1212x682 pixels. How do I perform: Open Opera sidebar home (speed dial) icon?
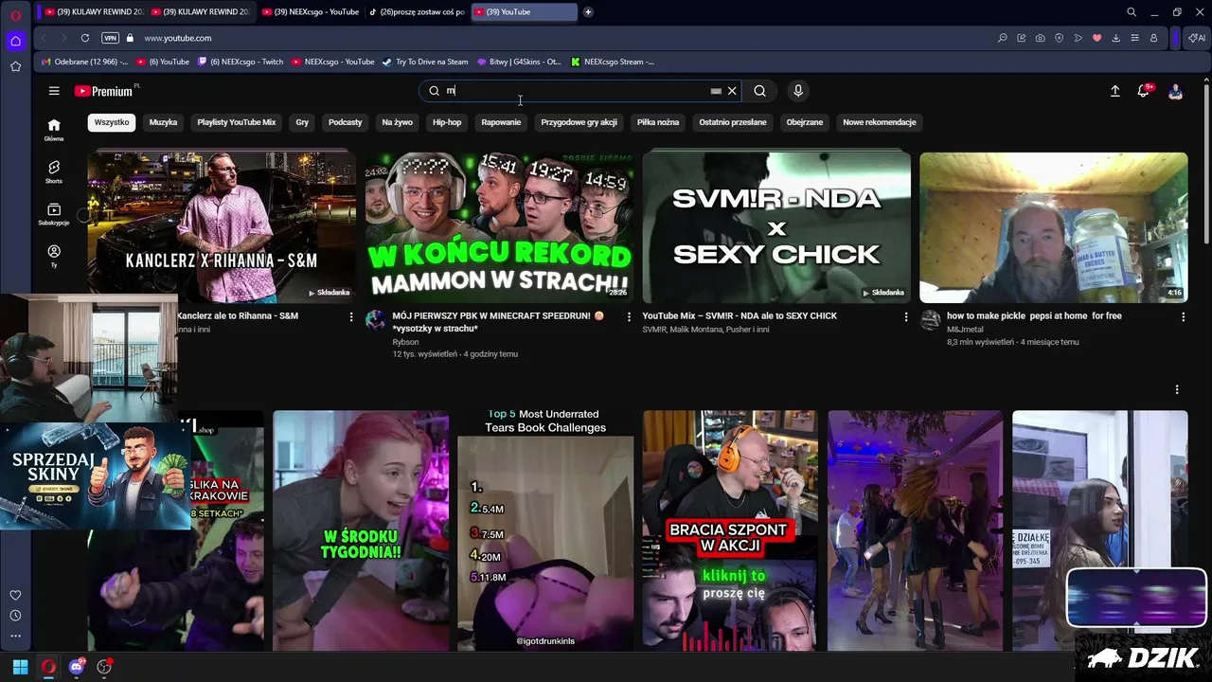pos(15,41)
